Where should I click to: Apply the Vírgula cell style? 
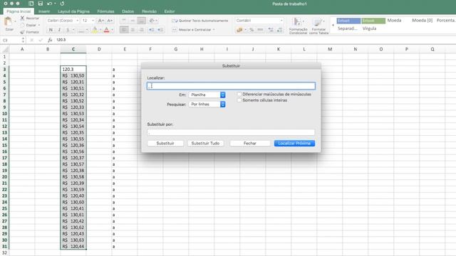click(x=369, y=28)
